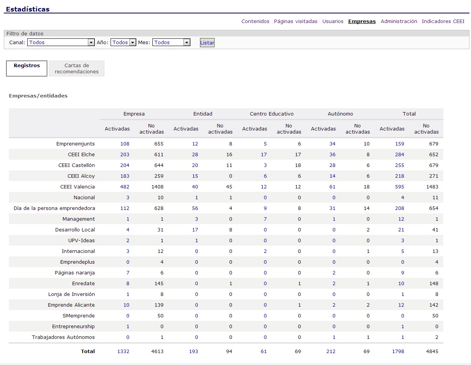Open total Centro Educativo activated 61 in Total row

[x=264, y=352]
